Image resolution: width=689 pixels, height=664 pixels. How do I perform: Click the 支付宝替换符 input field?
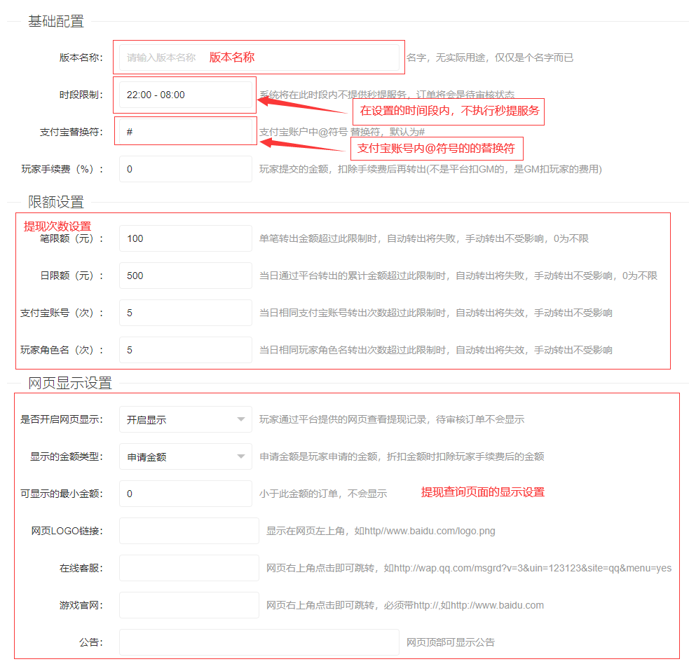pyautogui.click(x=186, y=132)
